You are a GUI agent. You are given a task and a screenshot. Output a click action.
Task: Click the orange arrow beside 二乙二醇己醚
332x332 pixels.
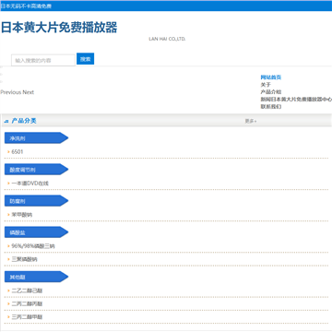[8, 290]
